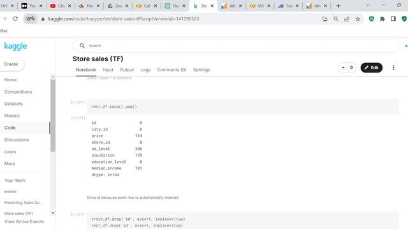
Task: Open Models in the sidebar
Action: click(12, 116)
